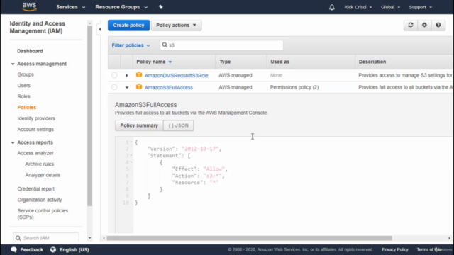Open the Privacy Policy link
454x255 pixels.
(x=395, y=249)
